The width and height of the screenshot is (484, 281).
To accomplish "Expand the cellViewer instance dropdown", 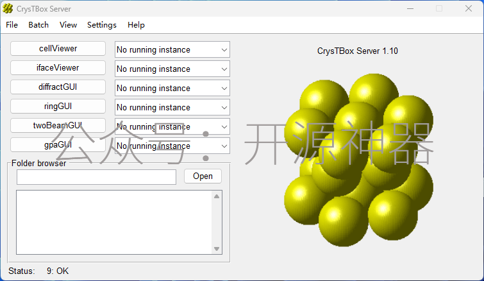I will pyautogui.click(x=172, y=49).
